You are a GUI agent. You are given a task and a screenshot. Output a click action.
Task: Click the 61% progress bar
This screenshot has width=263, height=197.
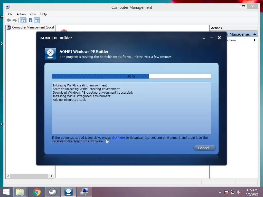click(131, 76)
